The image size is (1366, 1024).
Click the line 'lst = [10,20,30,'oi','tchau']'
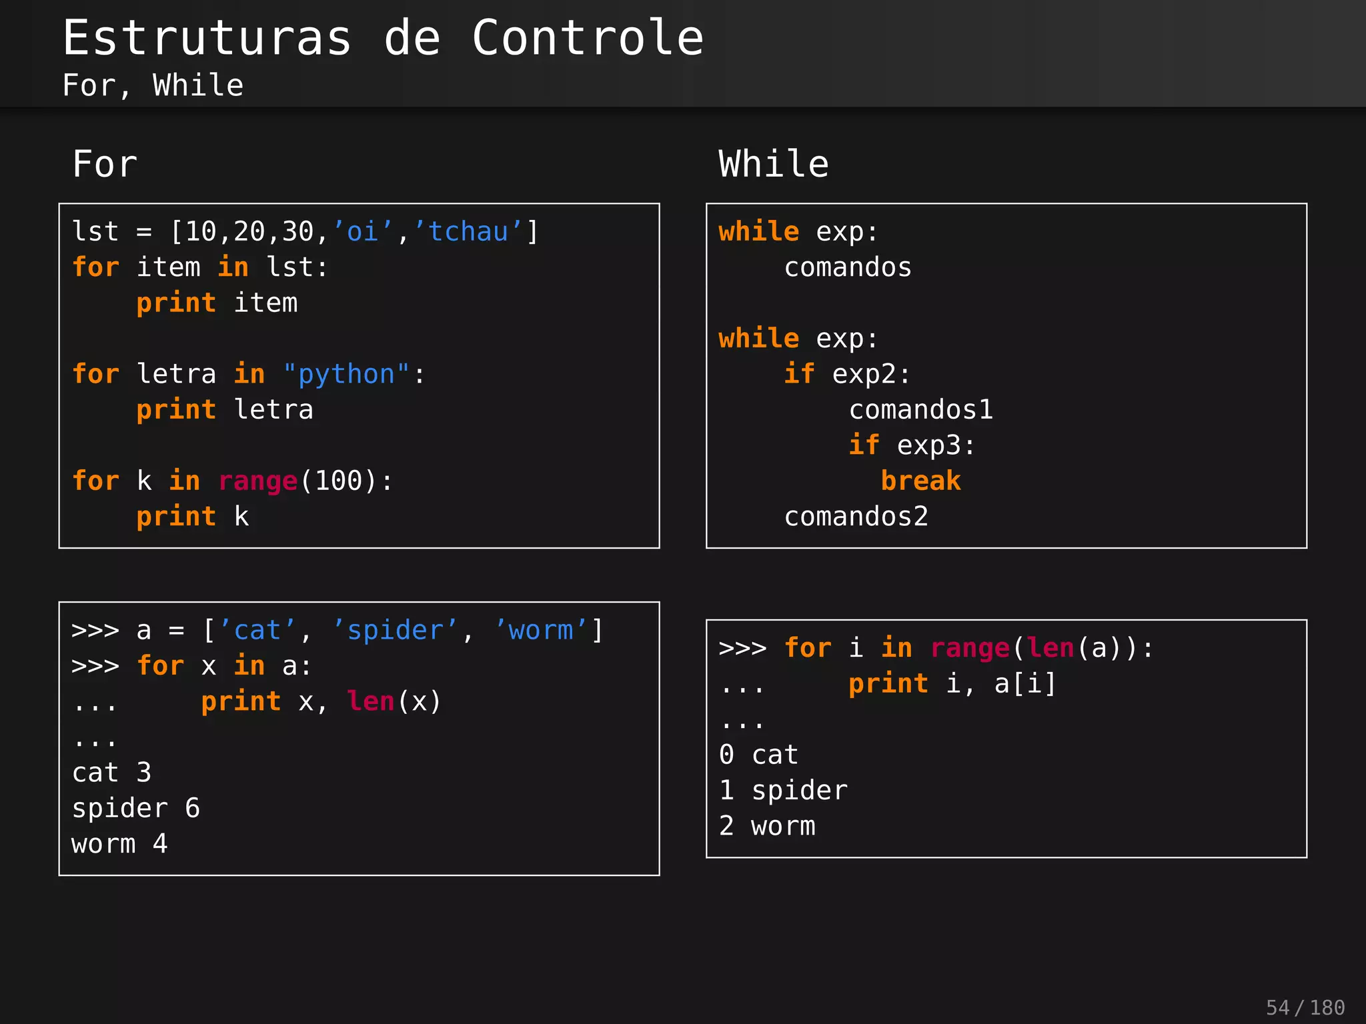[x=305, y=232]
